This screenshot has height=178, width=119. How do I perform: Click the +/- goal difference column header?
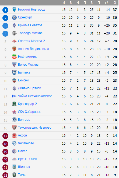coord(107,3)
